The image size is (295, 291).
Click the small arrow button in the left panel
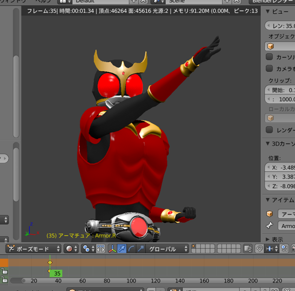[4, 158]
